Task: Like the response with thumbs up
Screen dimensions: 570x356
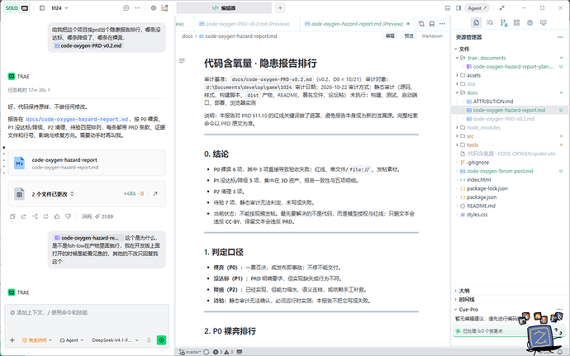Action: 57,216
